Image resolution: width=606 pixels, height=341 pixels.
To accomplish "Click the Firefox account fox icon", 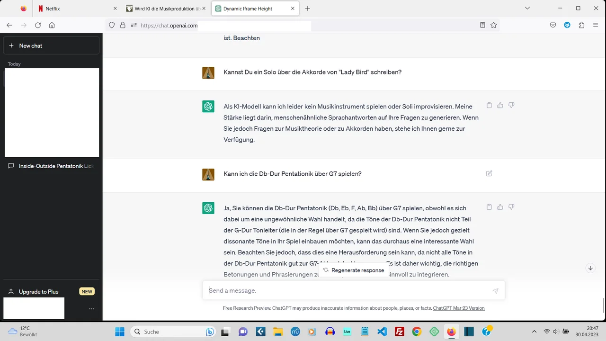I will [567, 25].
